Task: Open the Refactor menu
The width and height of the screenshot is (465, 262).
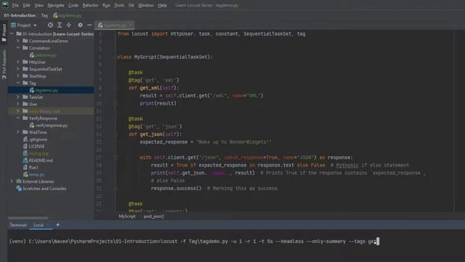Action: [90, 5]
